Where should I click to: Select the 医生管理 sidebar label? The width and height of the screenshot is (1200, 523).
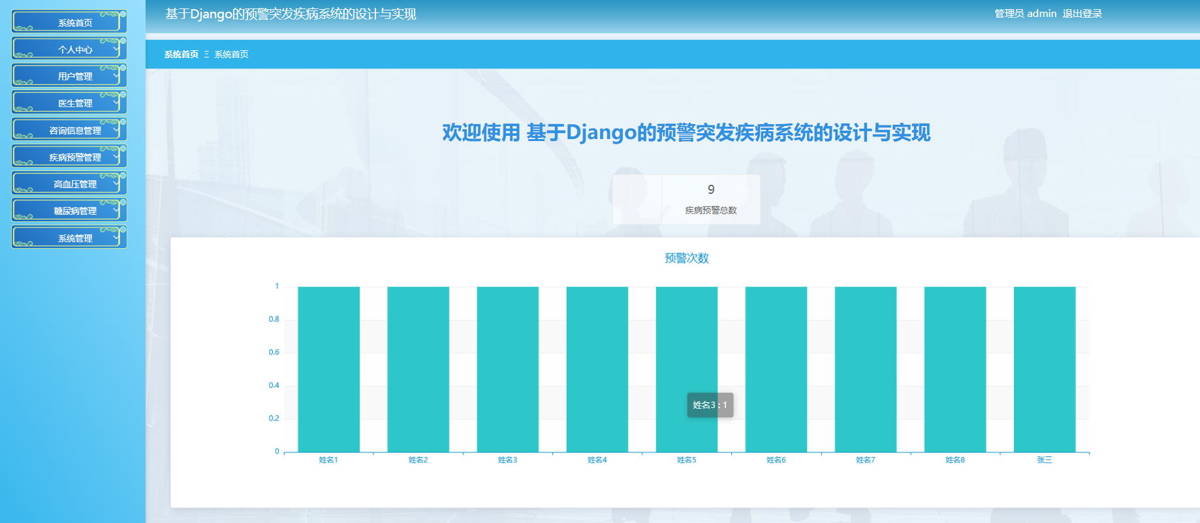[75, 103]
